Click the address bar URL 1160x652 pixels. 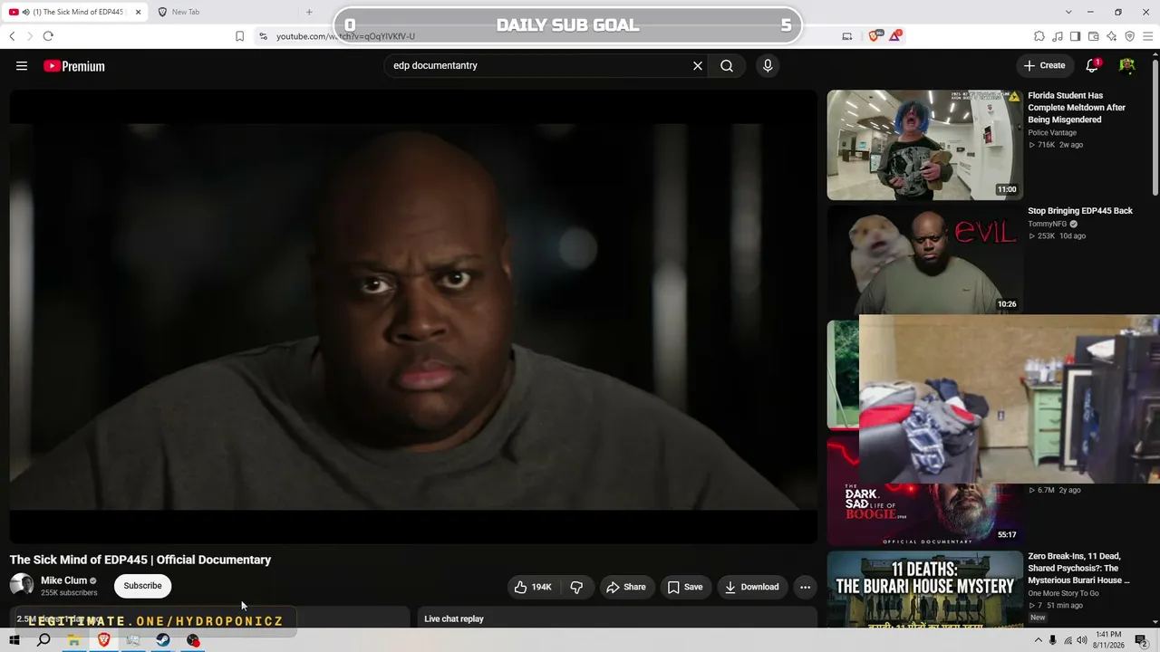pyautogui.click(x=345, y=36)
